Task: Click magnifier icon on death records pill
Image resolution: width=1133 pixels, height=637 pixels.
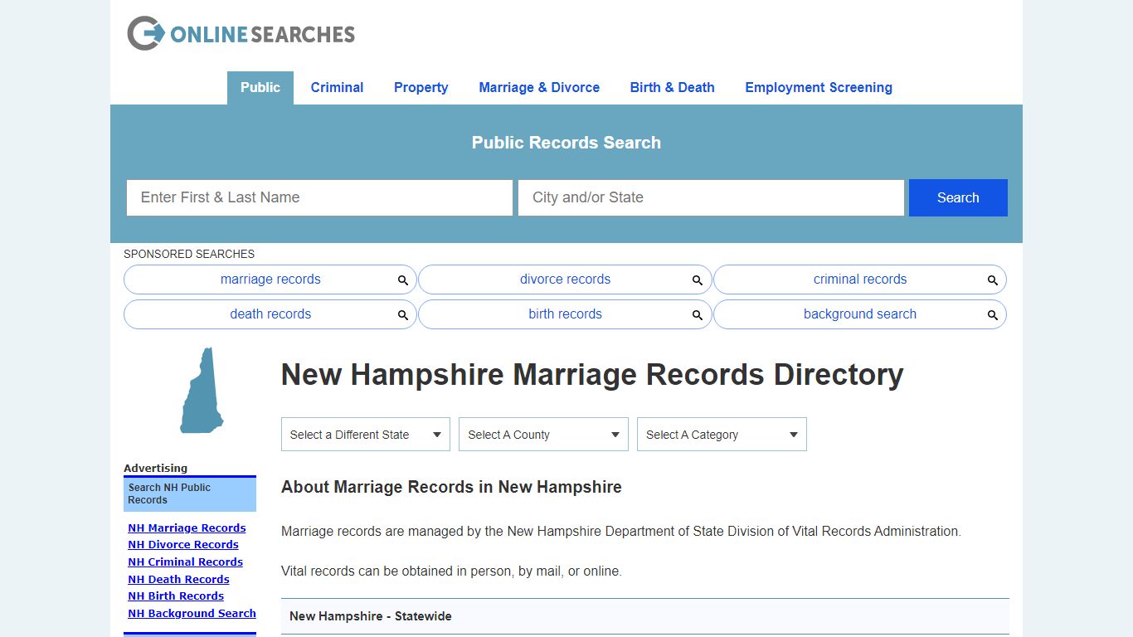Action: (x=403, y=315)
